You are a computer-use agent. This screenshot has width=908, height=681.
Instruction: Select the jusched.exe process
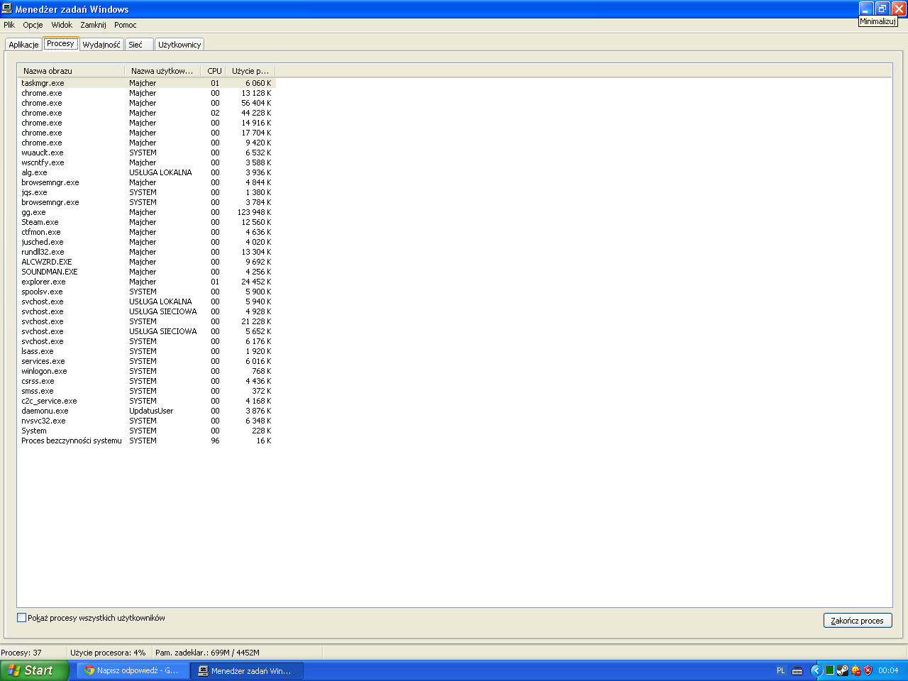click(146, 242)
